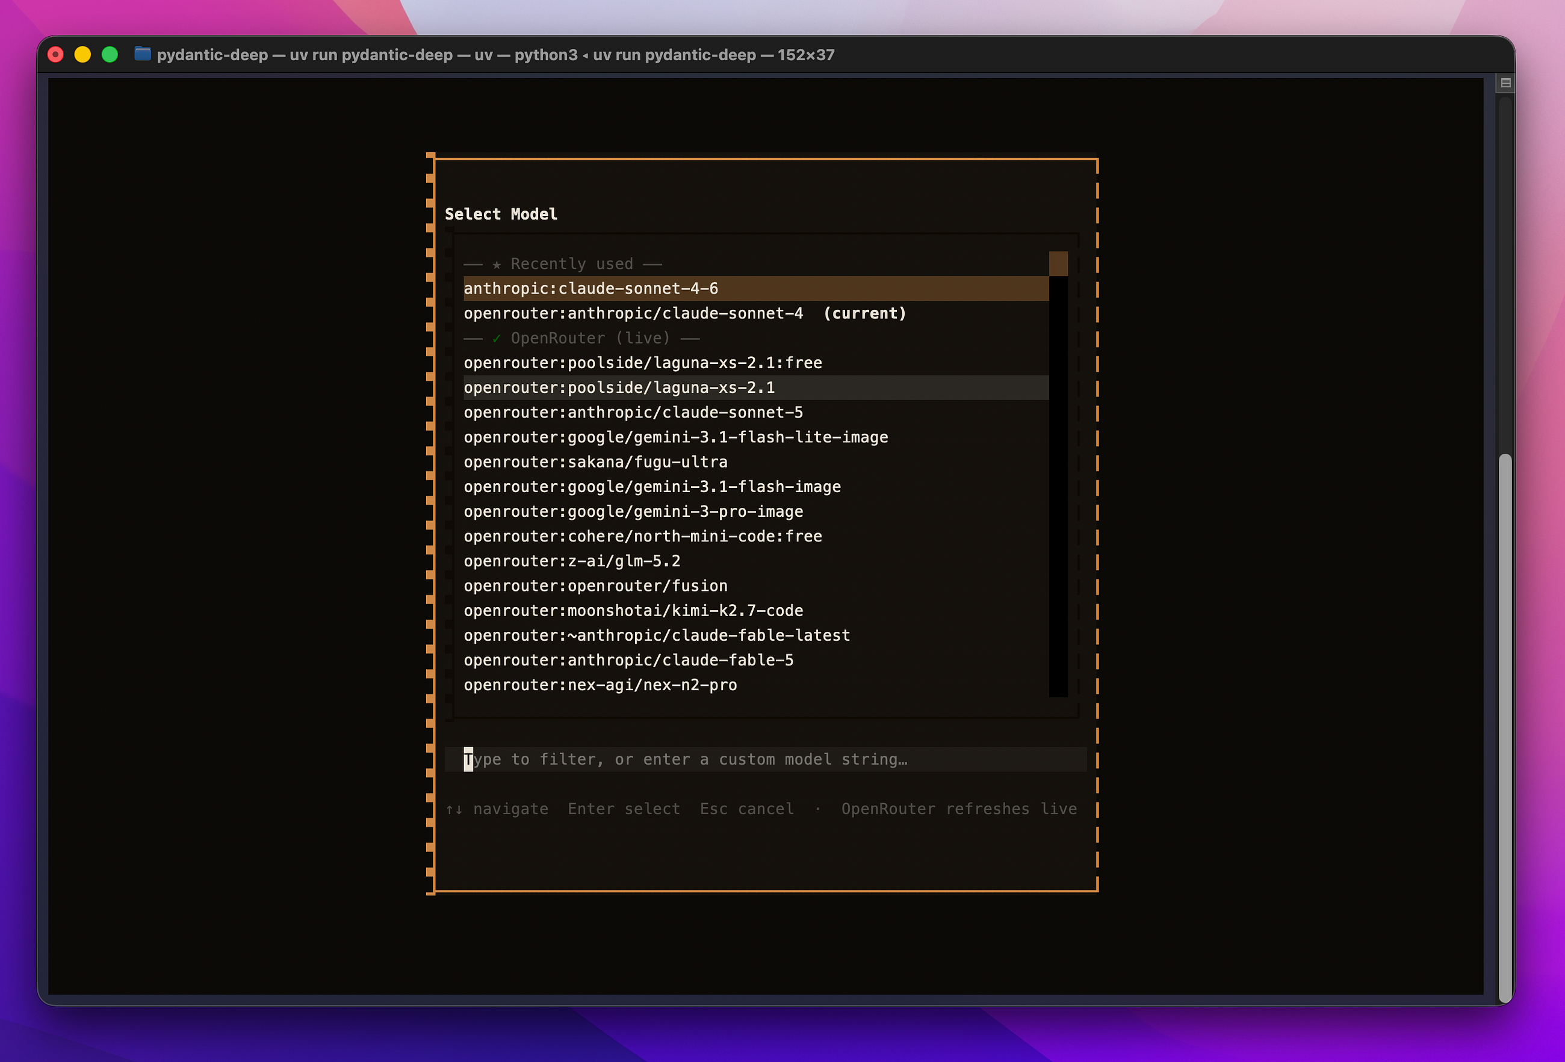Pick openrouter:nex-agi/nex-n2-pro model
1565x1062 pixels.
[x=755, y=685]
